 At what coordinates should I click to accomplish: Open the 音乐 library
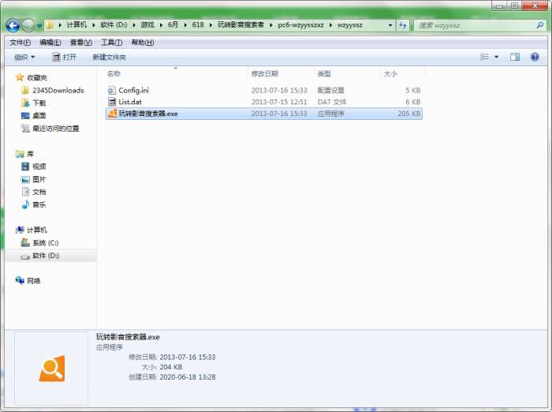pos(39,204)
